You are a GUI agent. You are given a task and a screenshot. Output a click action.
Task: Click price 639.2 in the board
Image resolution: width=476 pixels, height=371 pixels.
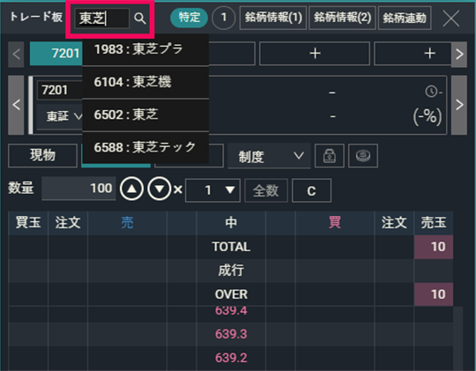(x=231, y=358)
